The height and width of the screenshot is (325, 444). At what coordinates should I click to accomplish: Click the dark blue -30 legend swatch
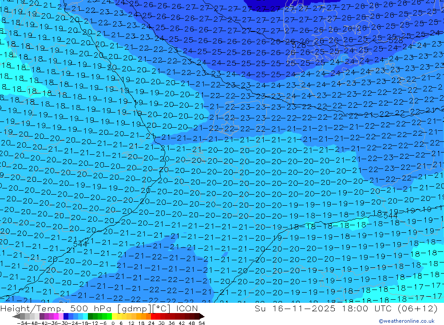point(66,316)
